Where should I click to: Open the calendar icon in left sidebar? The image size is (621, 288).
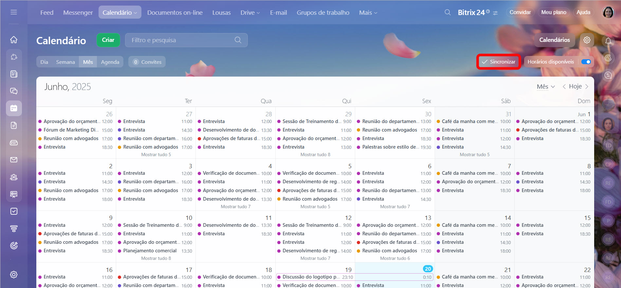14,108
